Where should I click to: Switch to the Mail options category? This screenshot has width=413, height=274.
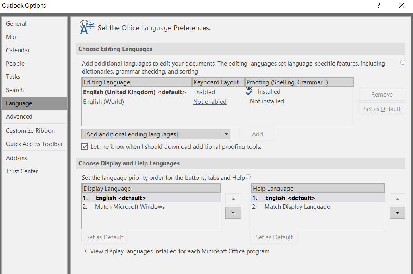(12, 37)
